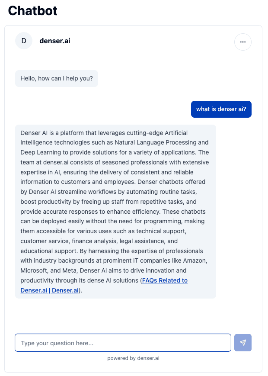Click the long AI response message bubble
The height and width of the screenshot is (376, 268).
[x=115, y=211]
